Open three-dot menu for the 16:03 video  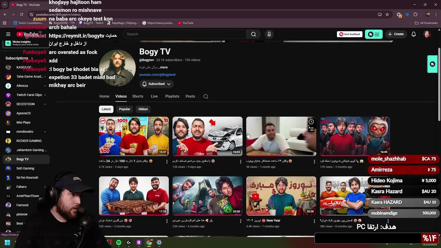[x=240, y=162]
